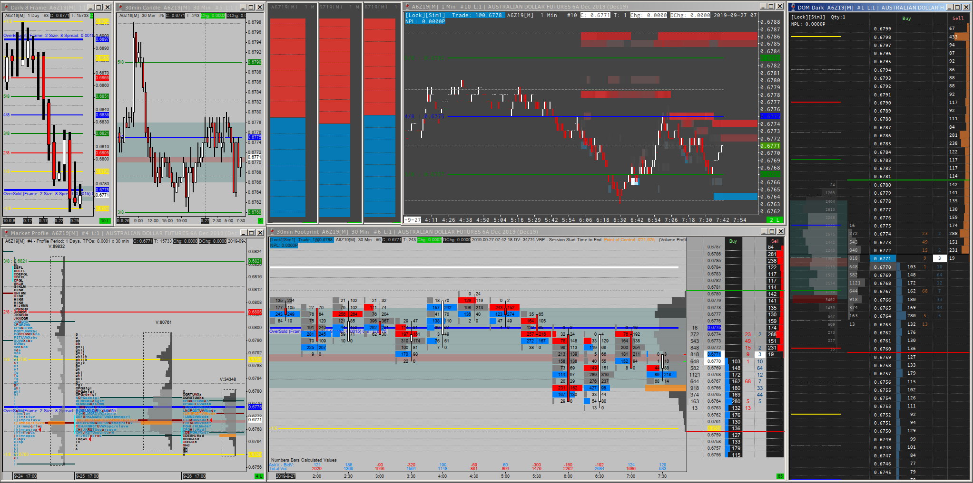This screenshot has width=973, height=483.
Task: Maximize the Daily 8 Frame chart window
Action: click(x=98, y=7)
